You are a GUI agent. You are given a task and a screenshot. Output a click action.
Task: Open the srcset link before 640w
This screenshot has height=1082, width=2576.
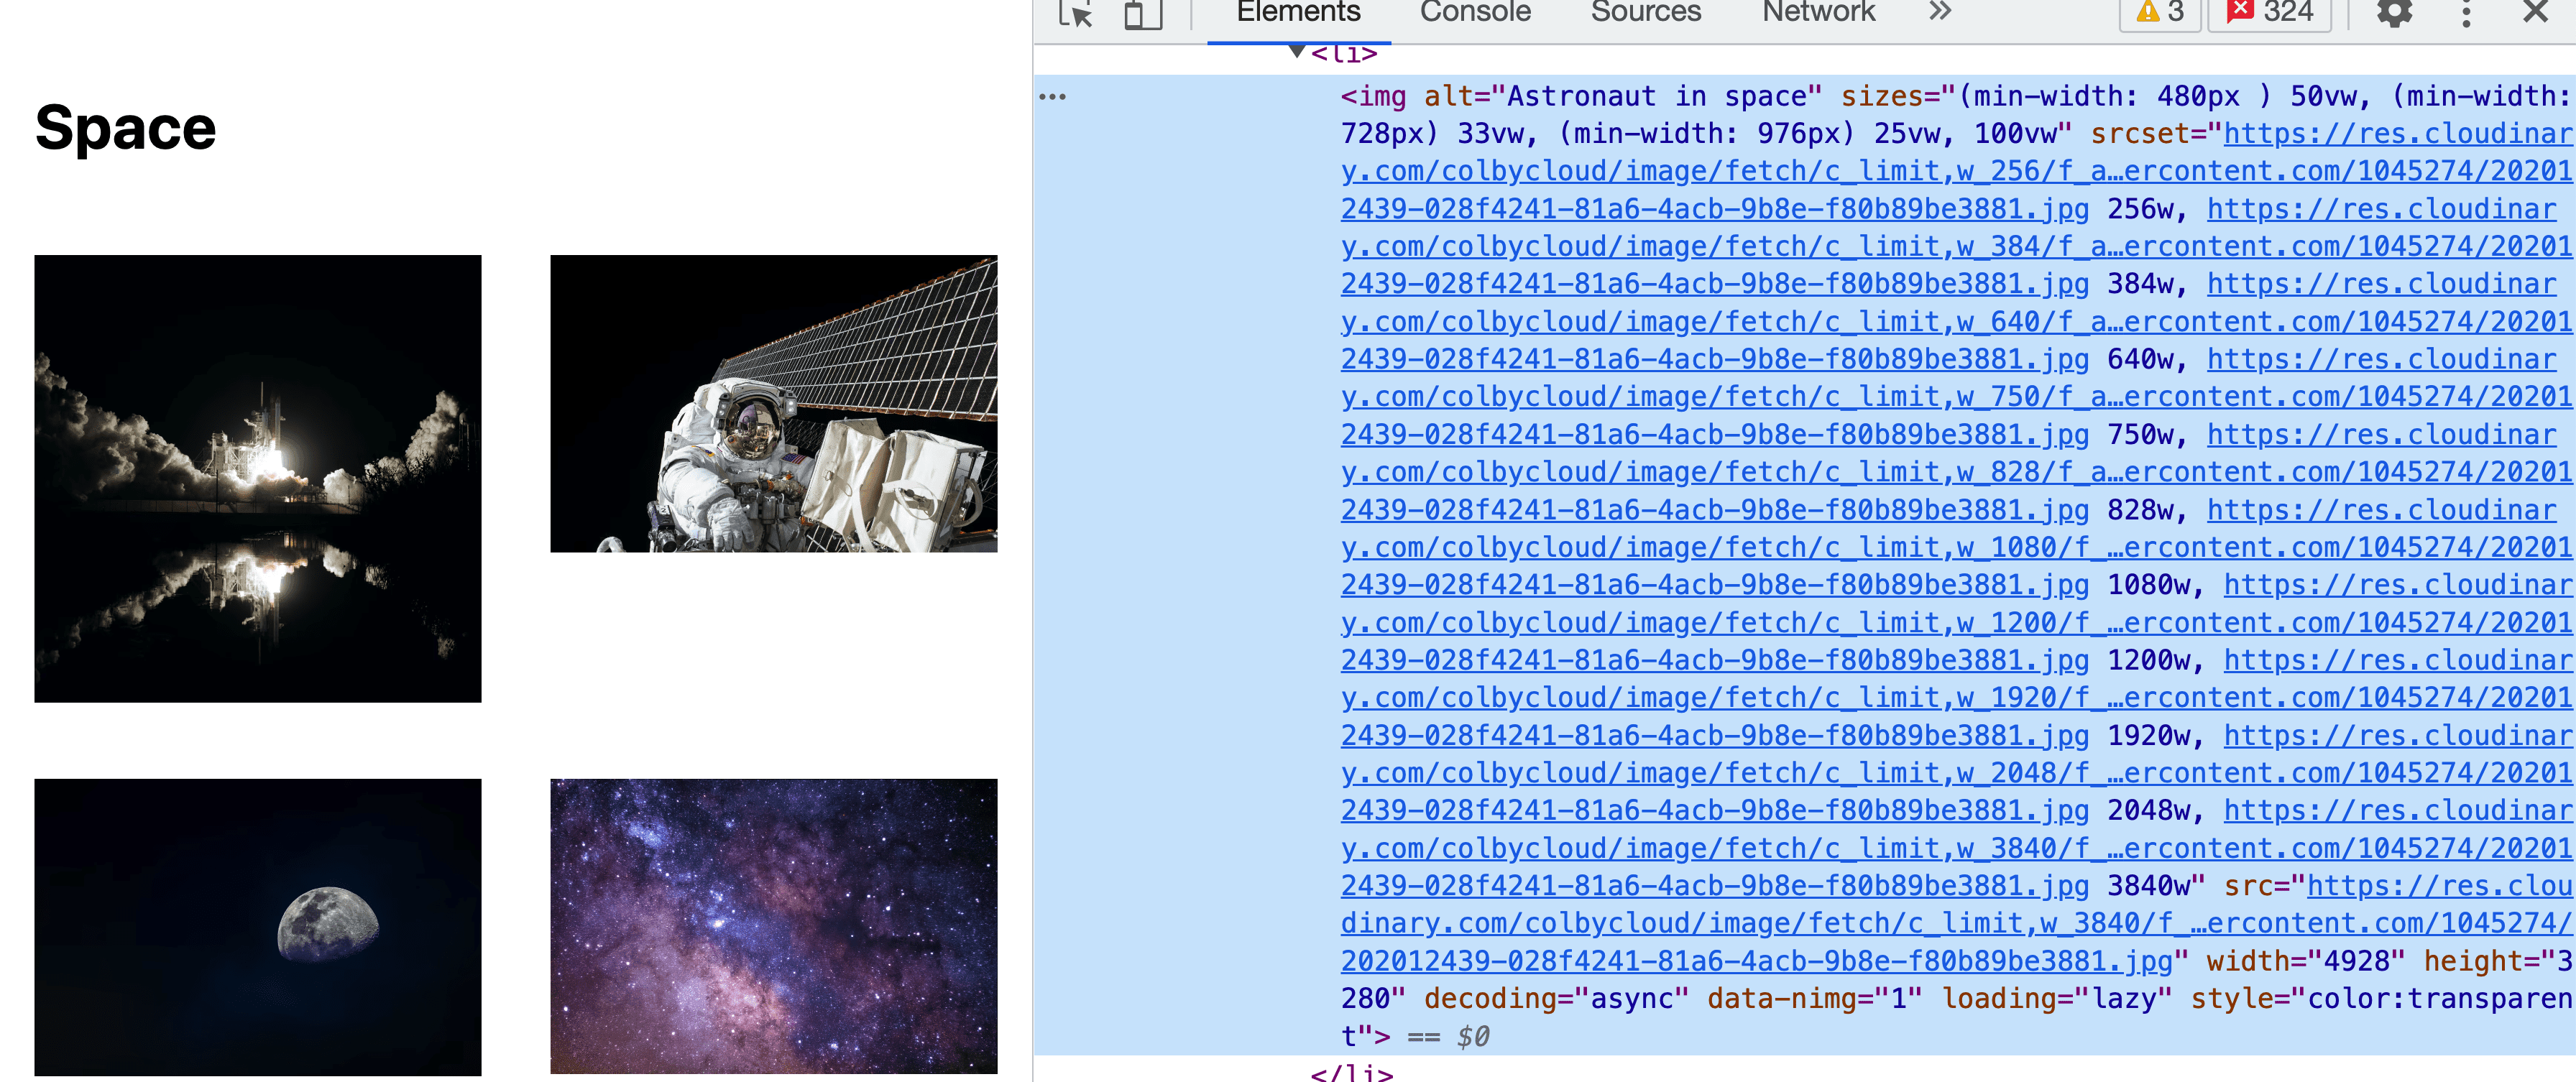click(x=1956, y=321)
